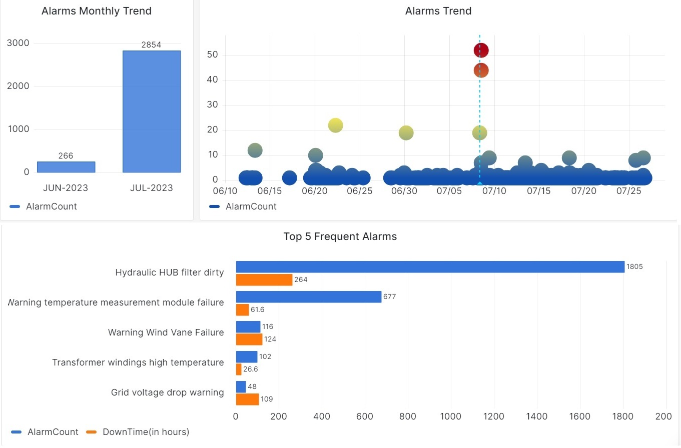The width and height of the screenshot is (681, 448).
Task: Click the gray-green bubble at 12 near 06/13
Action: click(x=255, y=150)
